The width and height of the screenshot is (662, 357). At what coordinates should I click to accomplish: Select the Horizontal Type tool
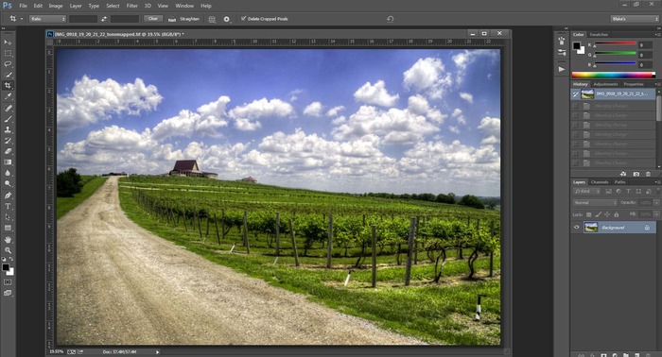[8, 206]
